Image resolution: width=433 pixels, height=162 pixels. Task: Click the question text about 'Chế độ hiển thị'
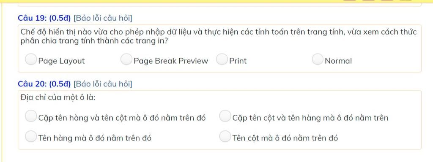219,37
